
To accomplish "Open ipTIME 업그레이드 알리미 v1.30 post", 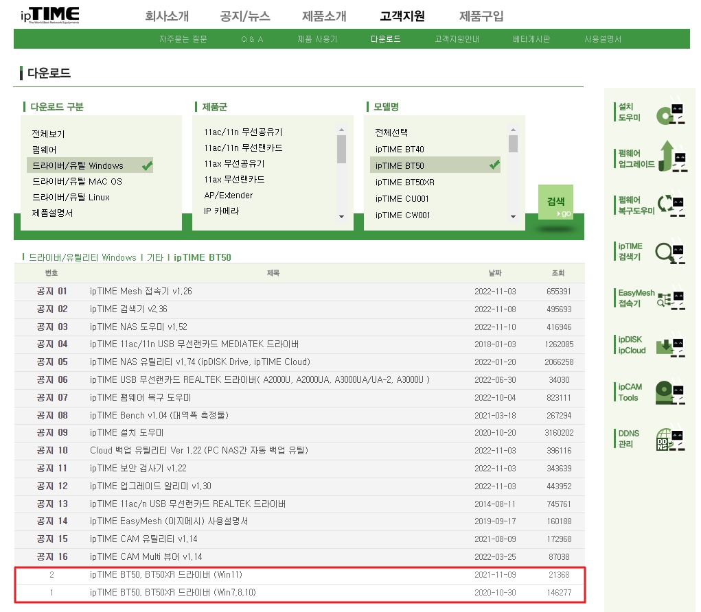I will (x=150, y=486).
